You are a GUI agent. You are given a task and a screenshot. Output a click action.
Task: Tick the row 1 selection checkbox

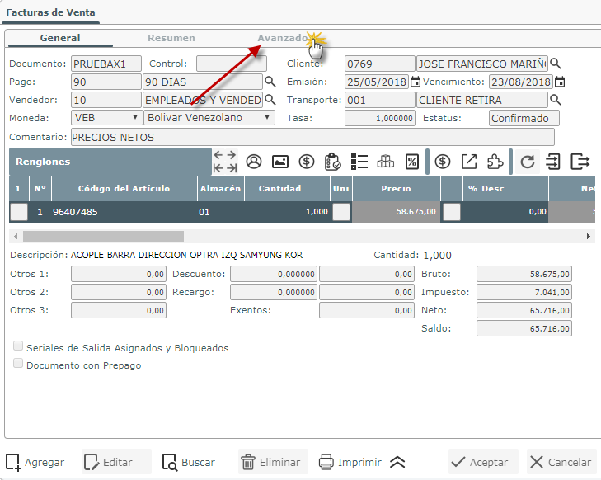[x=18, y=212]
